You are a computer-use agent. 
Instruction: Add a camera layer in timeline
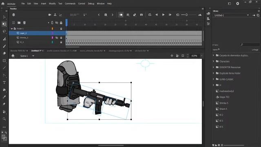pos(50,15)
